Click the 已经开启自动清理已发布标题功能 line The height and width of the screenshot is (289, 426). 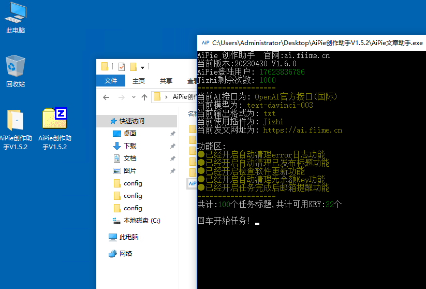[263, 163]
